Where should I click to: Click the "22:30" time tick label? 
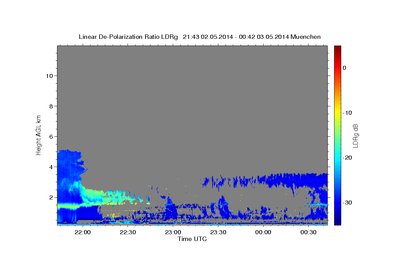(128, 233)
